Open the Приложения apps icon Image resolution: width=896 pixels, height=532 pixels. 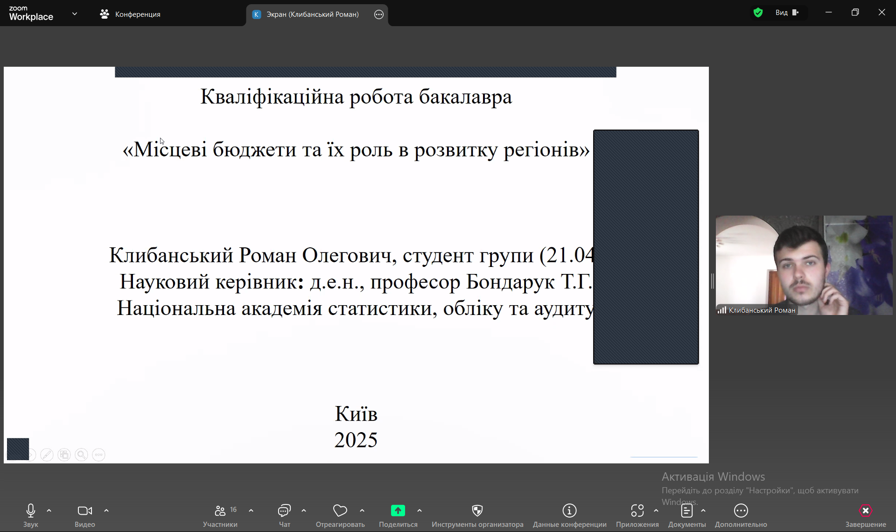[x=637, y=511]
